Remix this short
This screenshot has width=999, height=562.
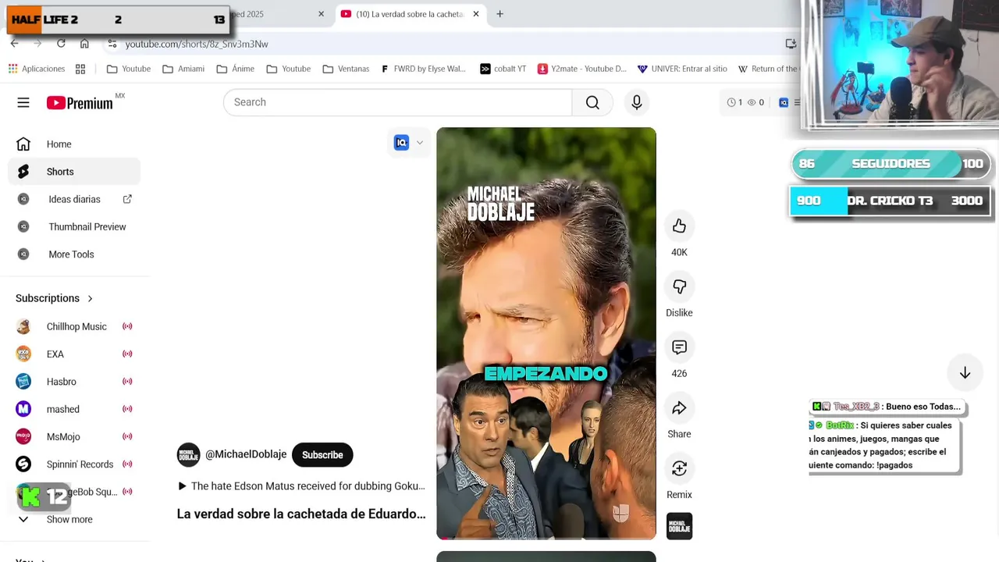679,468
